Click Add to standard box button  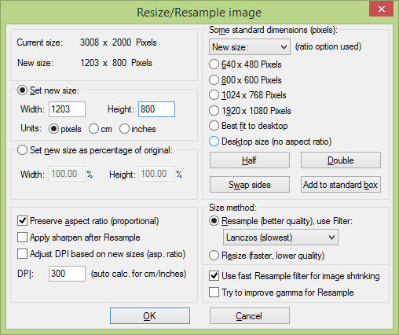coord(341,185)
